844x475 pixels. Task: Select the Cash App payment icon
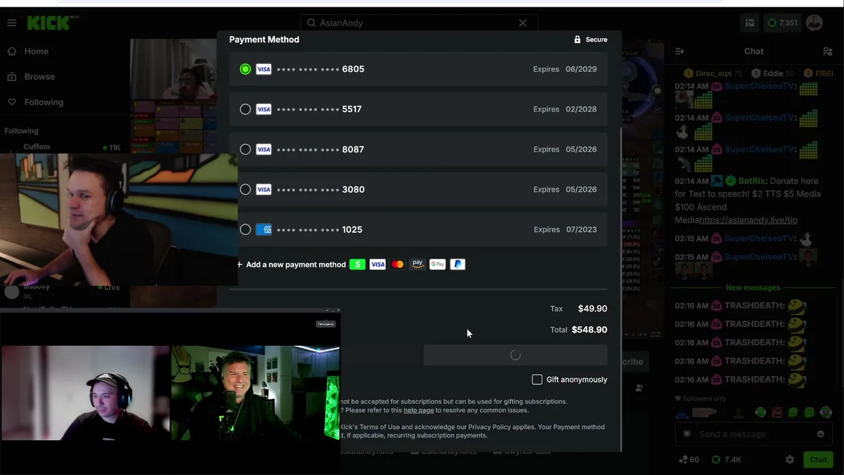click(x=357, y=265)
